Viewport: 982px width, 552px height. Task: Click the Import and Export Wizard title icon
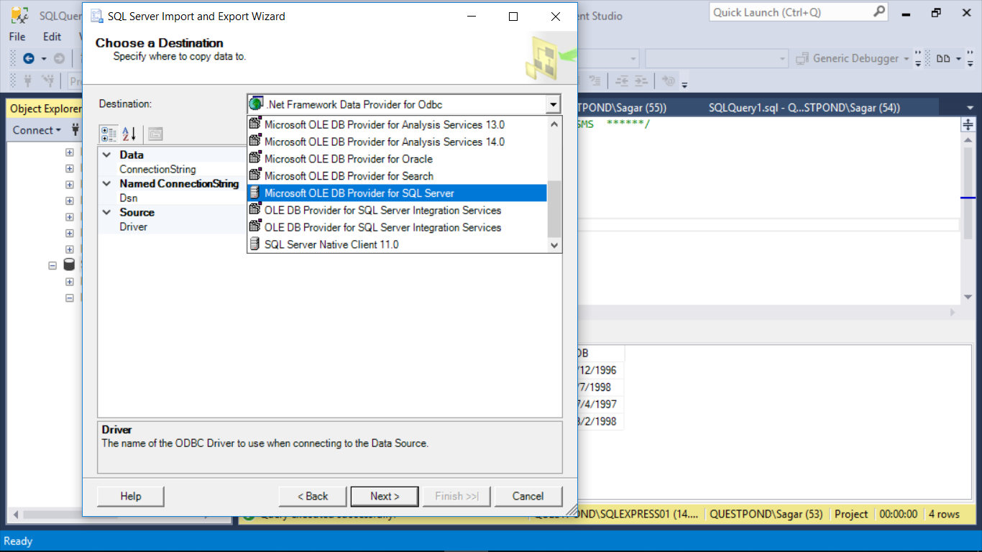[96, 17]
